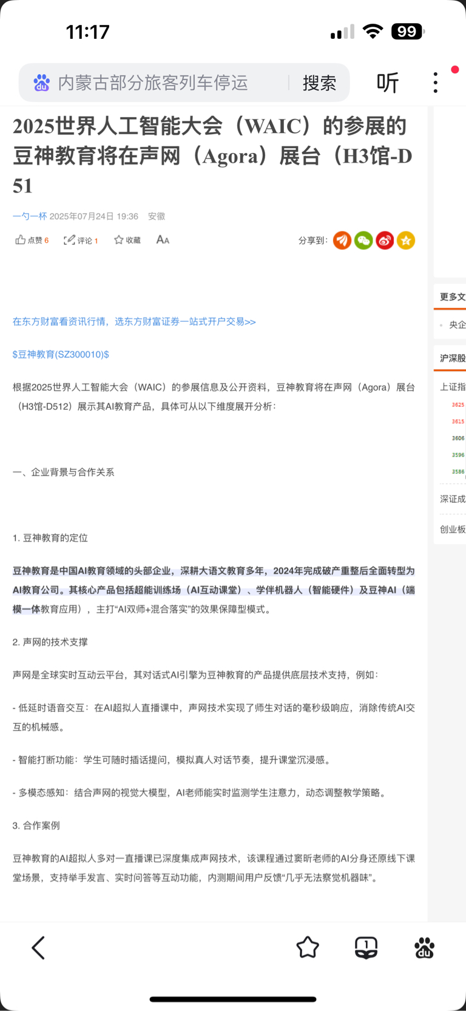The height and width of the screenshot is (1011, 466).
Task: Select the 上证指 index entry
Action: [453, 387]
